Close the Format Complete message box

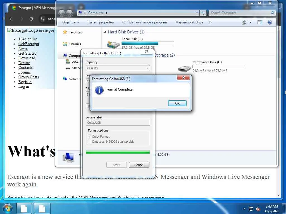coord(183,77)
